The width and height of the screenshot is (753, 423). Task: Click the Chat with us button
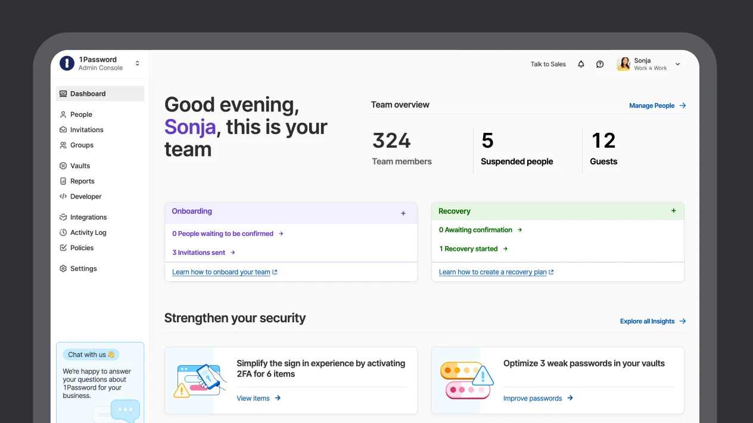click(91, 354)
